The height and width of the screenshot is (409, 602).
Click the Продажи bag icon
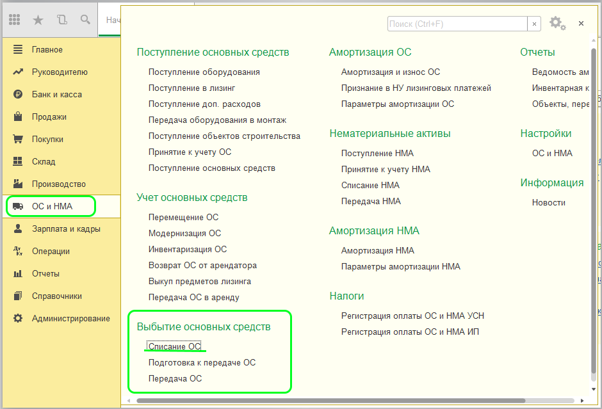tap(18, 116)
